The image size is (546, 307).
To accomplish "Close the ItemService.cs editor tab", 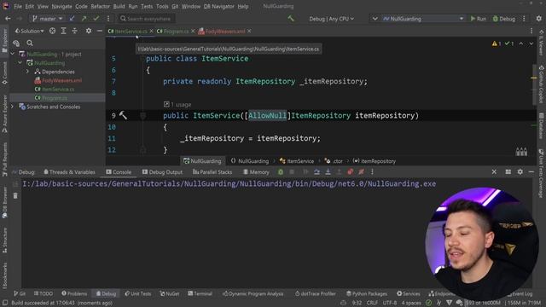I will 151,32.
